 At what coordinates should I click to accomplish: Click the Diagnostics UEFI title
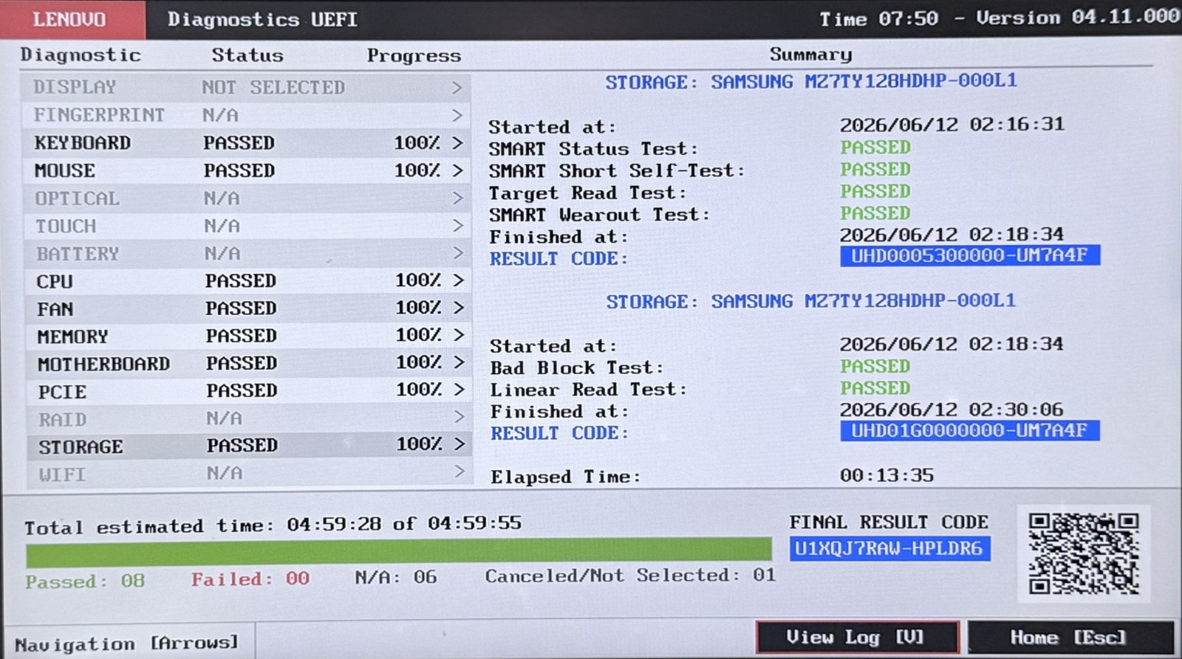click(x=263, y=19)
